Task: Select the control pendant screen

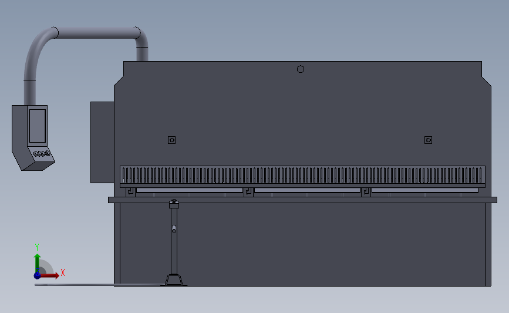Action: (38, 126)
